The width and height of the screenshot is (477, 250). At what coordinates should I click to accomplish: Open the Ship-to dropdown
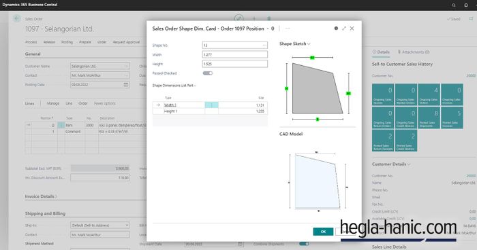coord(99,225)
